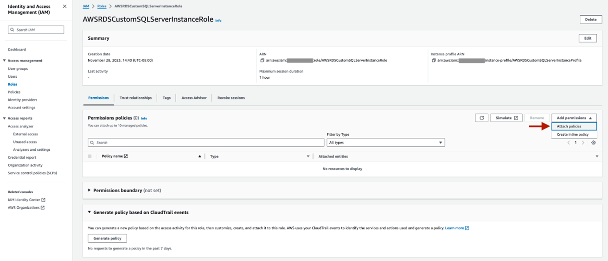Open table preferences with the gear icon

[594, 143]
